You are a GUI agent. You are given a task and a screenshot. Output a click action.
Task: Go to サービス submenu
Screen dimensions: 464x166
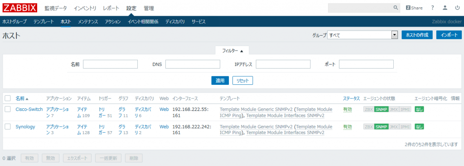198,22
